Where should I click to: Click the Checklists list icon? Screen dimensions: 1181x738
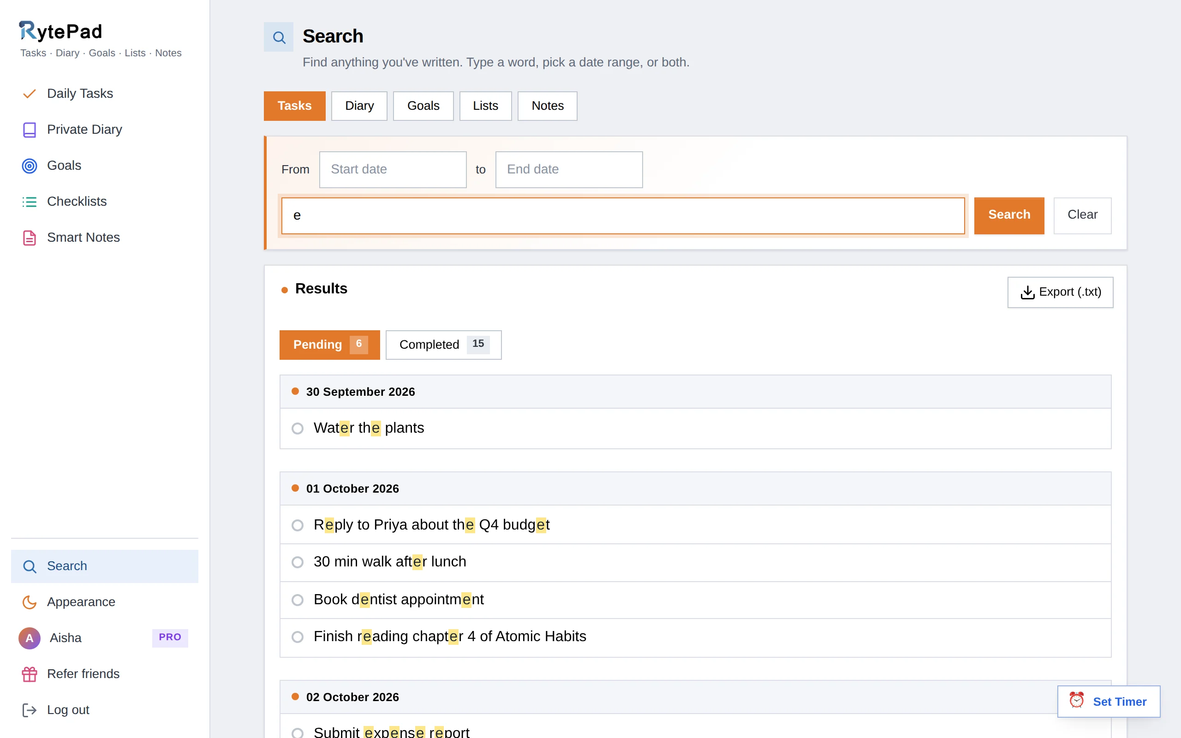29,202
